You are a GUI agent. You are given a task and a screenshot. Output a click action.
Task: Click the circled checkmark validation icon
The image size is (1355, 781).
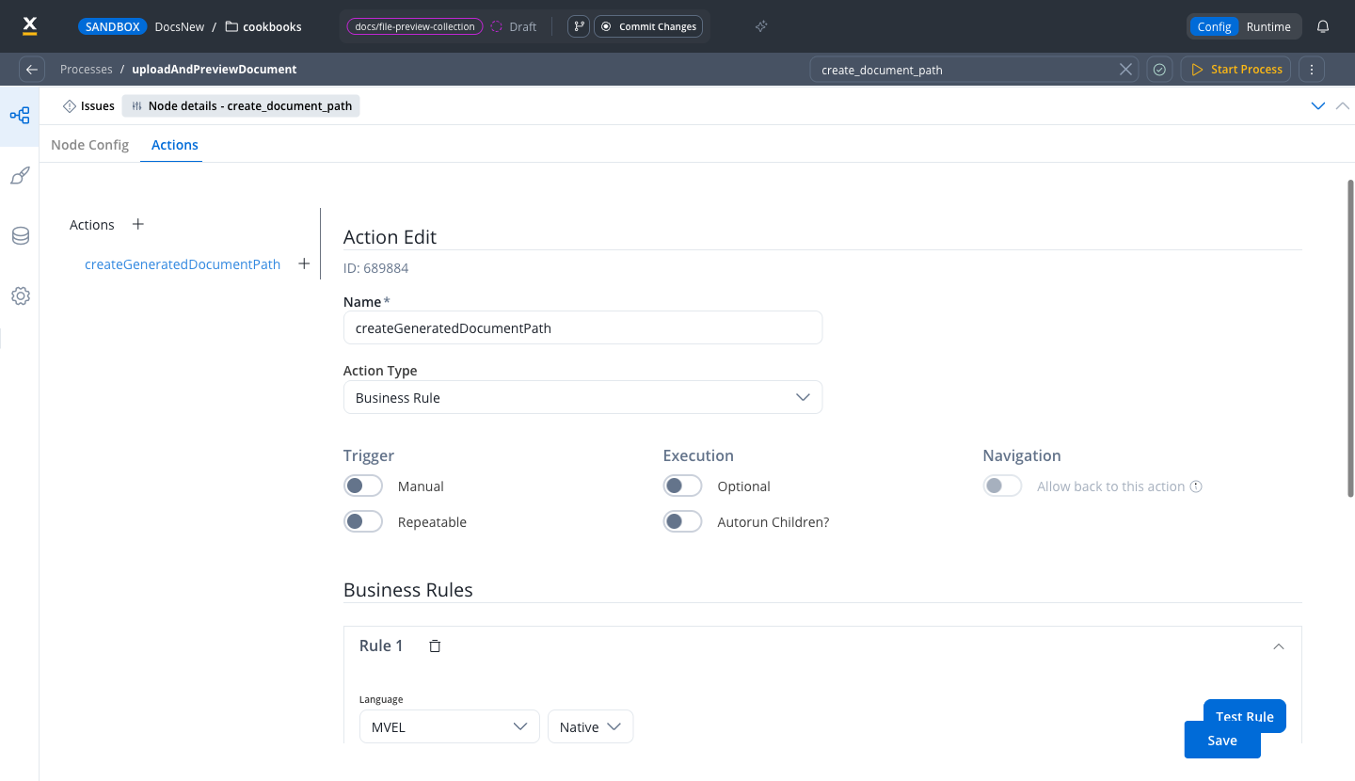click(1159, 69)
